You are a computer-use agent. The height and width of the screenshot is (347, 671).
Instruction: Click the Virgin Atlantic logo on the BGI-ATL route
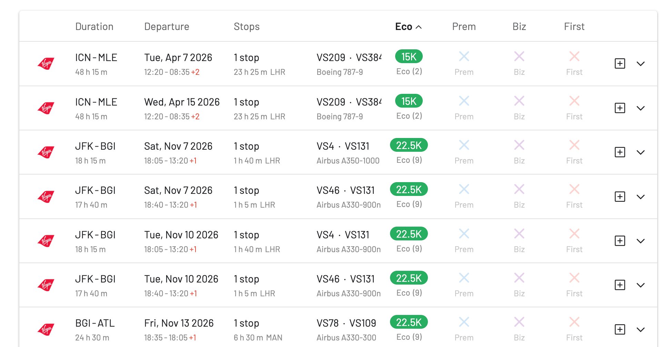46,328
